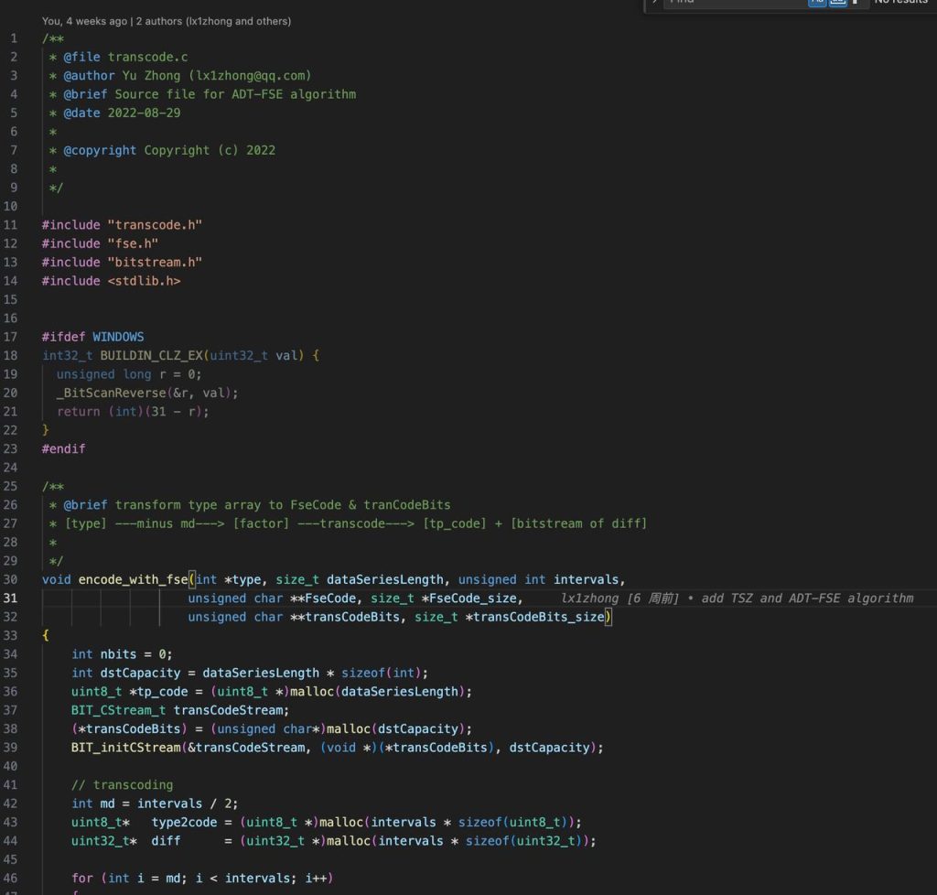
Task: Enable regular expression search in Find widget
Action: (856, 3)
